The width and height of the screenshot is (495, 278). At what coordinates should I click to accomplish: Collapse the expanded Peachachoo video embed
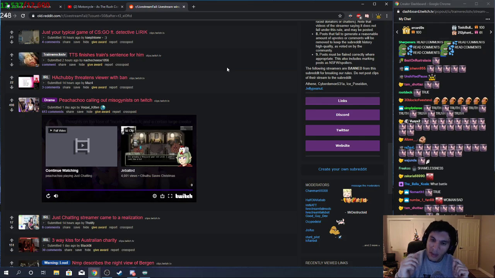(44, 106)
